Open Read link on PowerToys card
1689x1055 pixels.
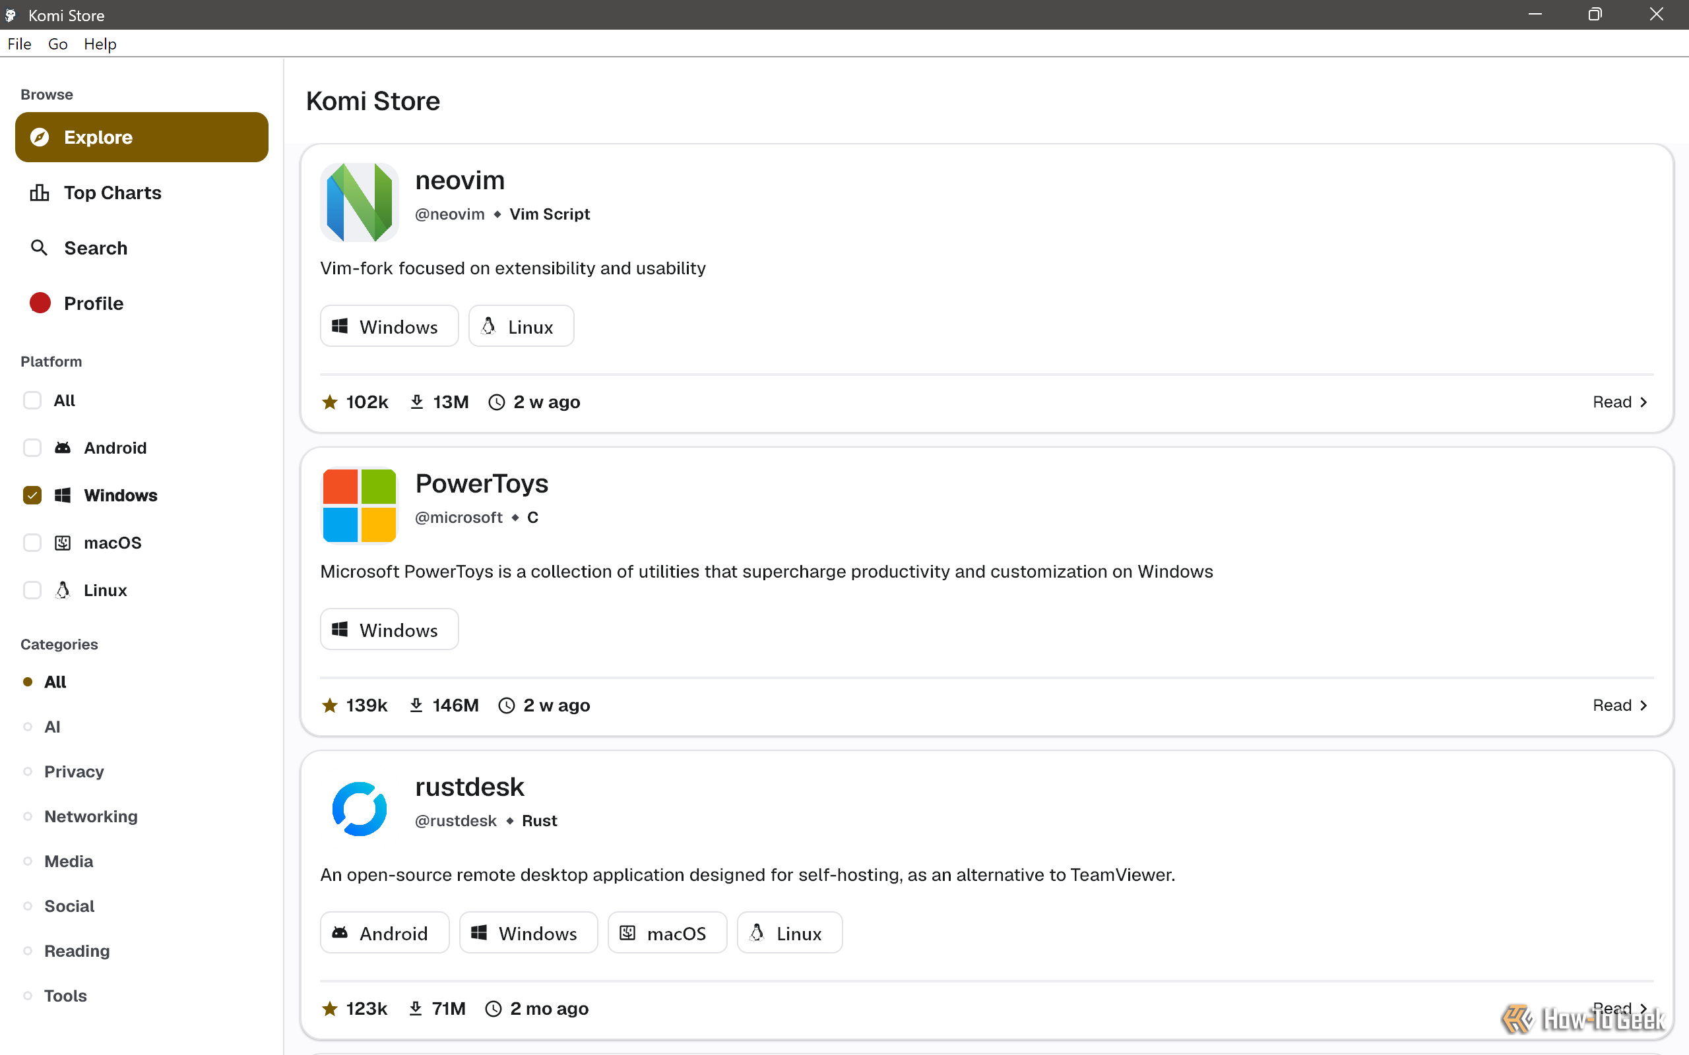click(x=1620, y=706)
